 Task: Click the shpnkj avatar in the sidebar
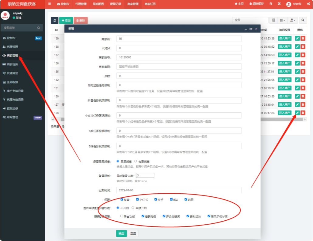pyautogui.click(x=5, y=15)
